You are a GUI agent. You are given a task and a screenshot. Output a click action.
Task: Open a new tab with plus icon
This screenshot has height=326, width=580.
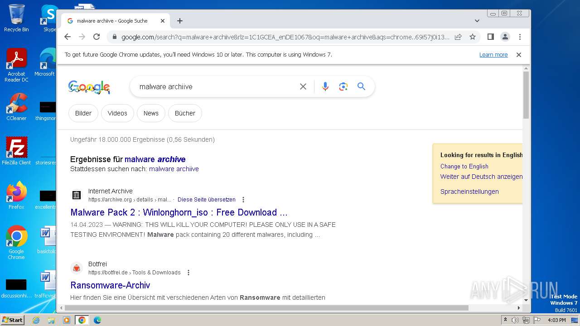(x=180, y=21)
